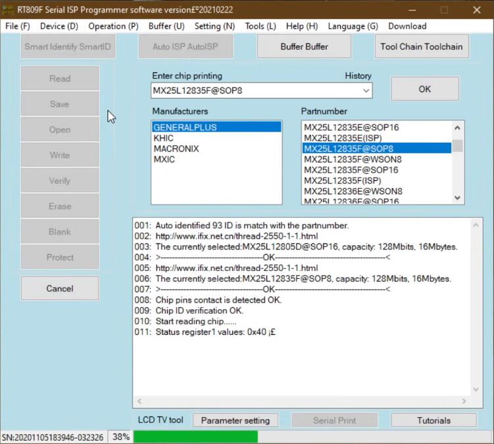Cancel the current read operation
The height and width of the screenshot is (444, 494).
[x=60, y=288]
